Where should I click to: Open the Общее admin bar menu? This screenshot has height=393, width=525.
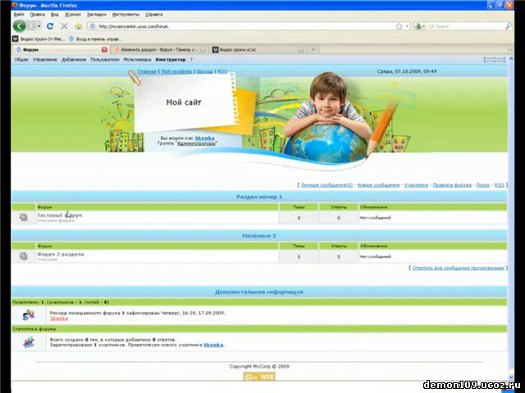pyautogui.click(x=21, y=60)
